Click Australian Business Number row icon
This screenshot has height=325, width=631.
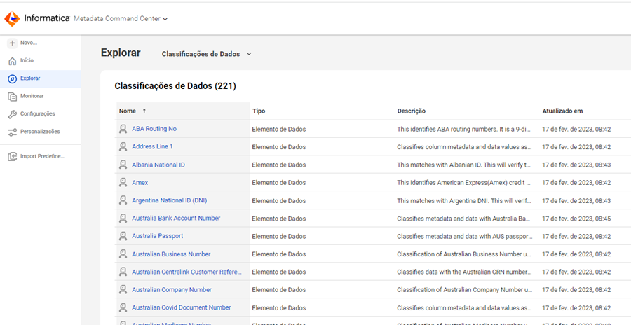pyautogui.click(x=123, y=254)
